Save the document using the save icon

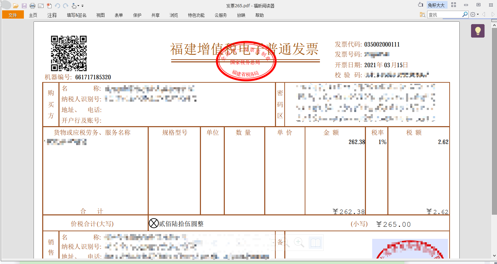tap(24, 6)
